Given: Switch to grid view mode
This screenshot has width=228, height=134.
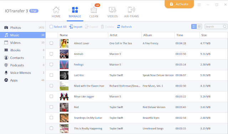Looking at the screenshot, I should (199, 26).
